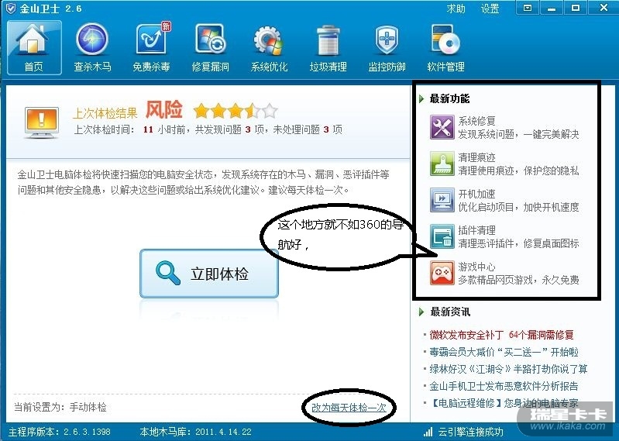Click the star rating row
The image size is (619, 441).
[x=236, y=111]
